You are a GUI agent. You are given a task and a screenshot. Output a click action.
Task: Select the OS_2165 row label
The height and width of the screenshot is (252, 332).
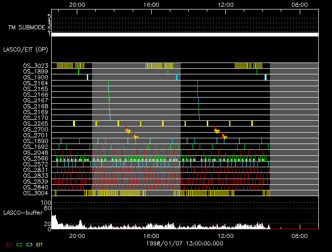coord(36,89)
